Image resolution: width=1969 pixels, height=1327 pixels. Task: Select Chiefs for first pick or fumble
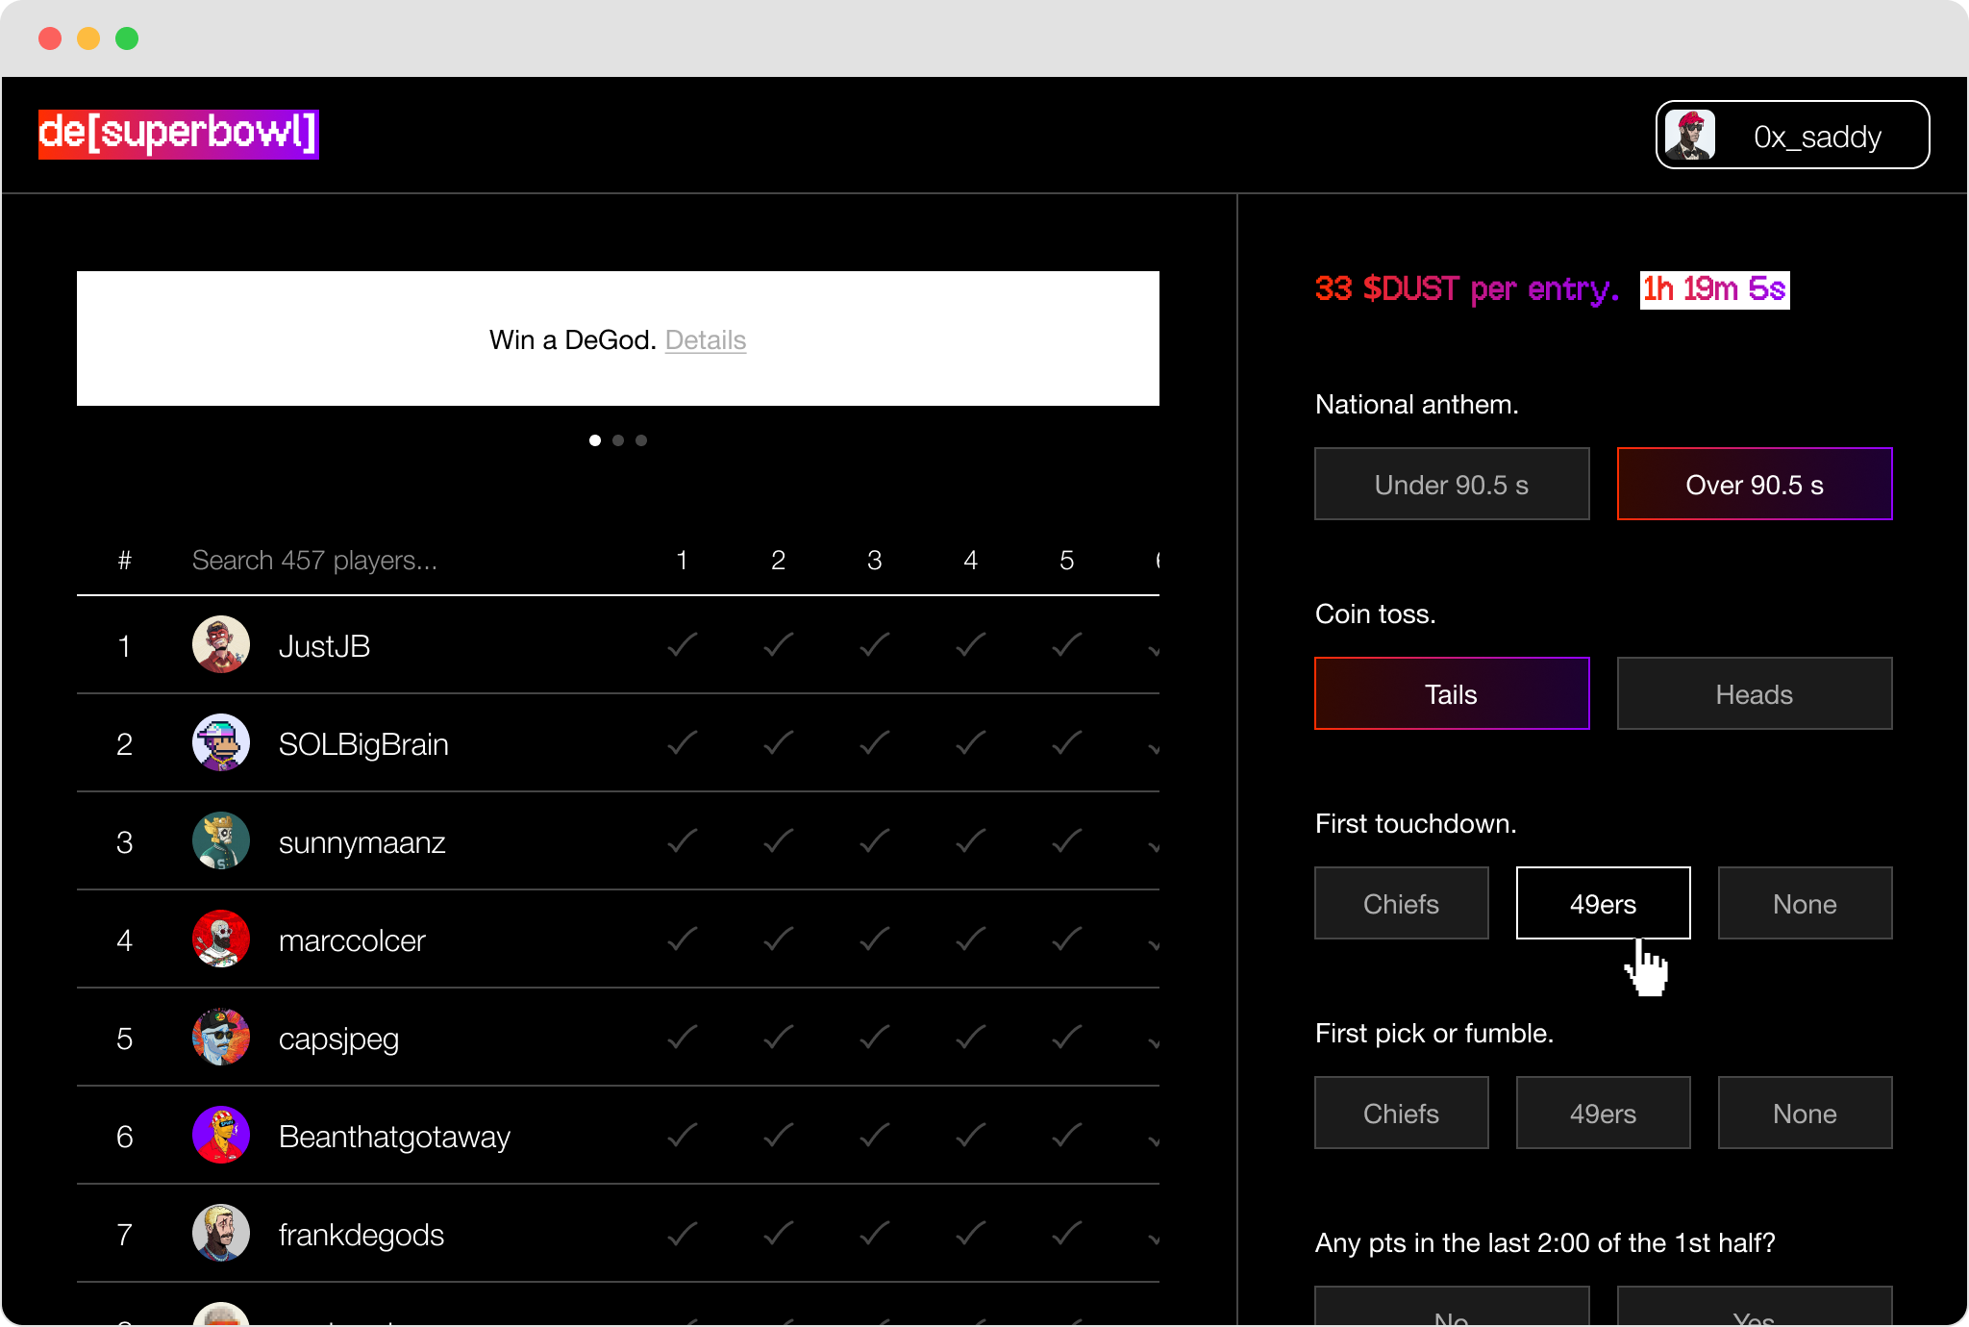click(x=1402, y=1113)
